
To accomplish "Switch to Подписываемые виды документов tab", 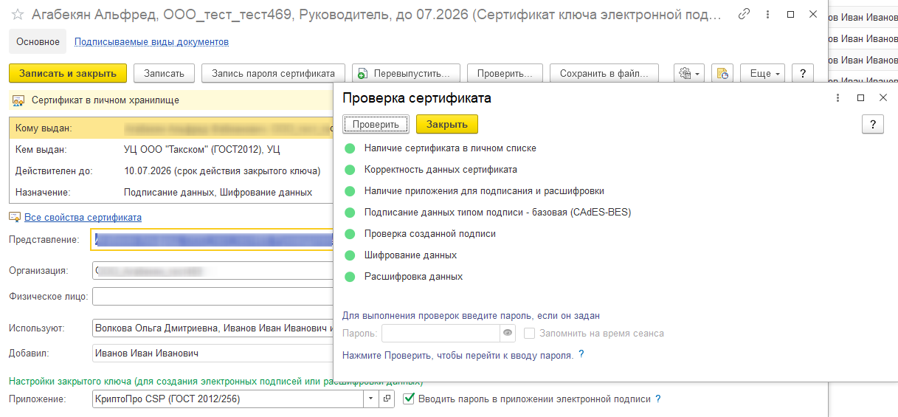I will coord(151,42).
